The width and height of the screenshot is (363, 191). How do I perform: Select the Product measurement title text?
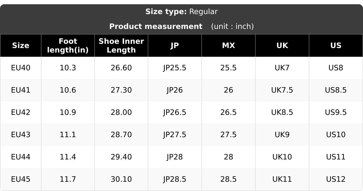[156, 27]
